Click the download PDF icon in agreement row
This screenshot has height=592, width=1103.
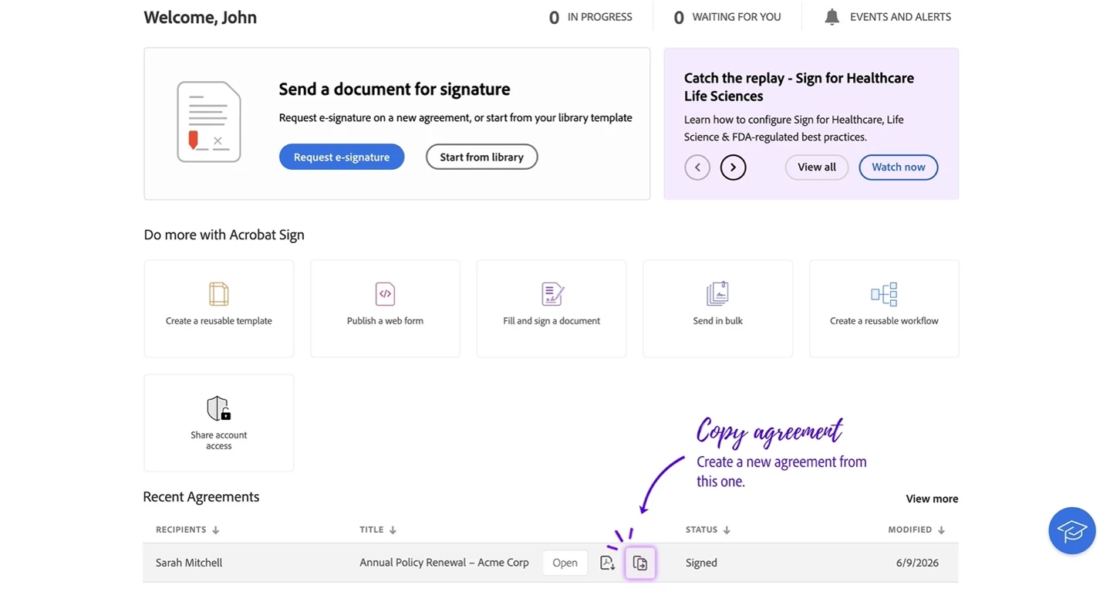tap(607, 563)
